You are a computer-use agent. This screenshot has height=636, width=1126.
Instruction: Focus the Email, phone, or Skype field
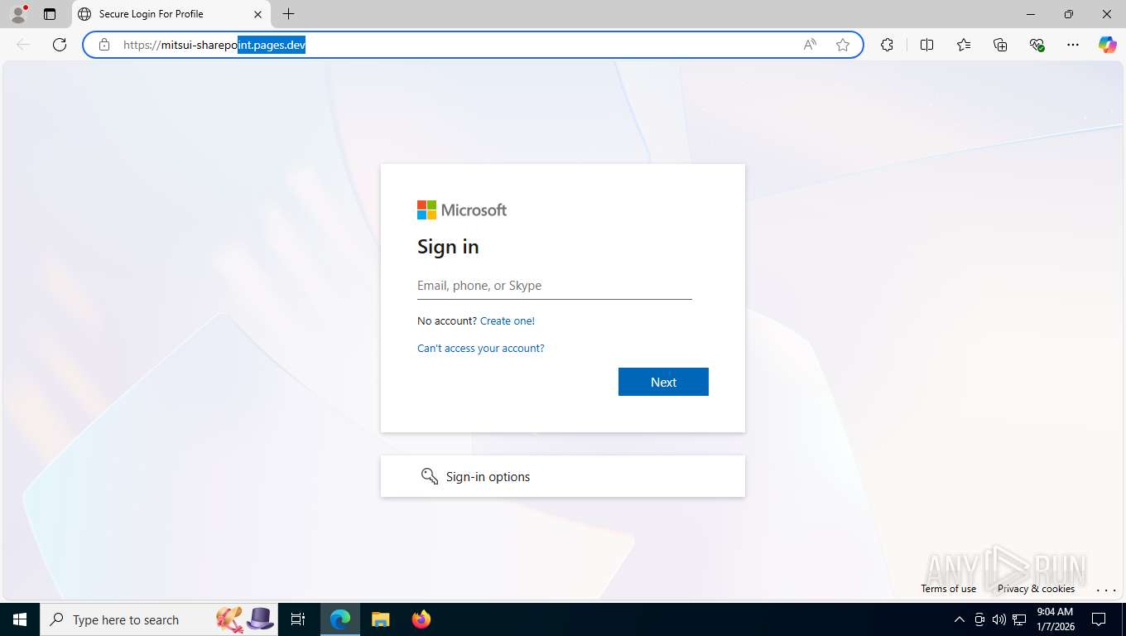coord(555,286)
